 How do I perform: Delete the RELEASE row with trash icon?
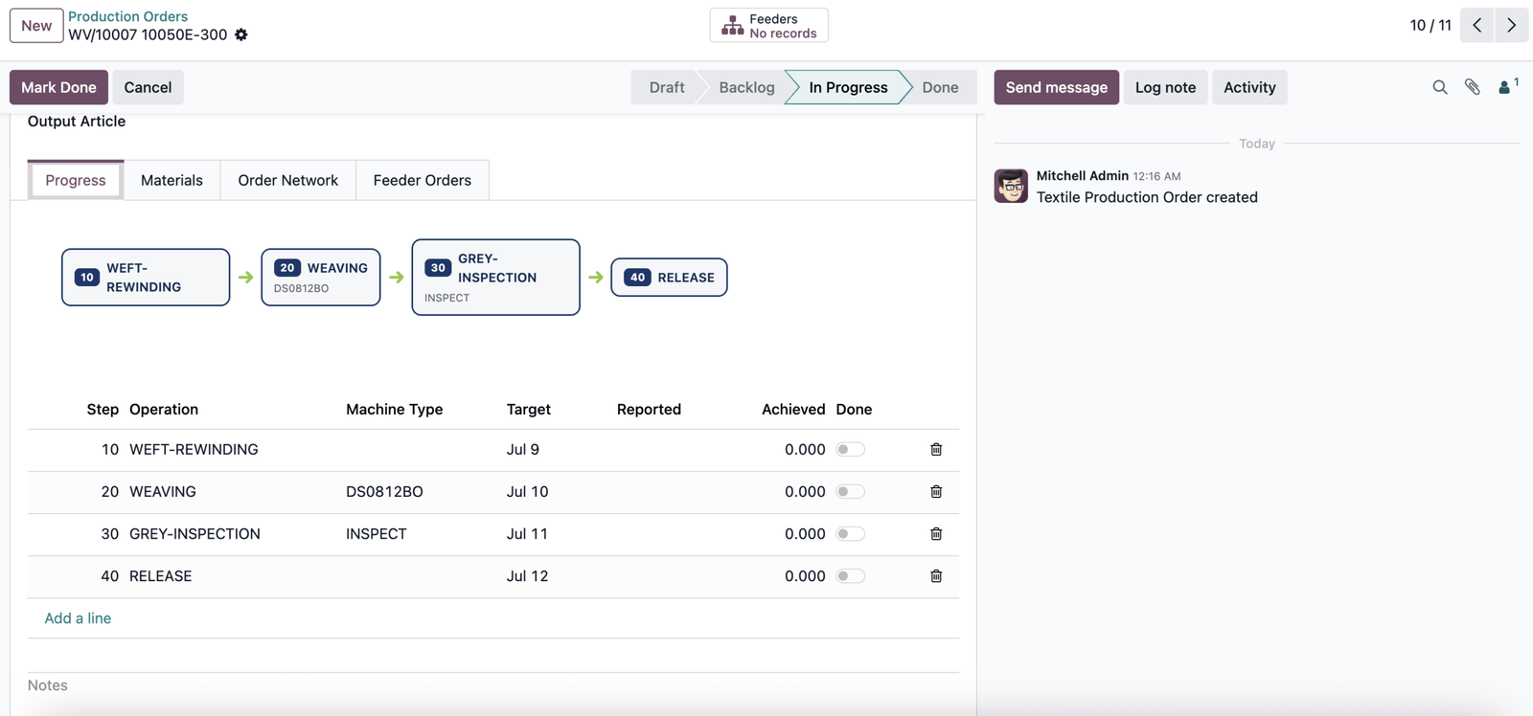tap(936, 576)
